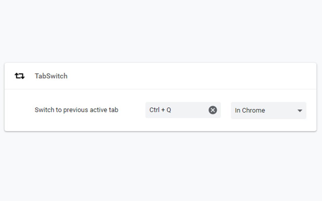The height and width of the screenshot is (201, 322).
Task: Click the TabSwitch command description text
Action: click(76, 110)
